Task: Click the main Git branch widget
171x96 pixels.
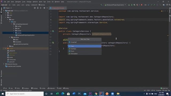Action: [165, 90]
